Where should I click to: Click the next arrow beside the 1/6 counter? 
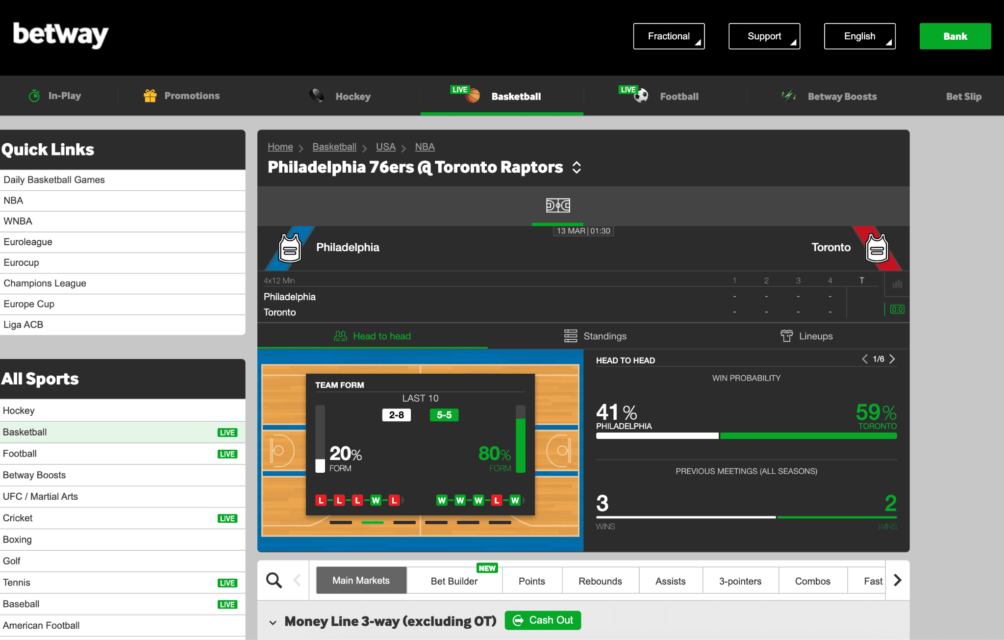(x=892, y=359)
